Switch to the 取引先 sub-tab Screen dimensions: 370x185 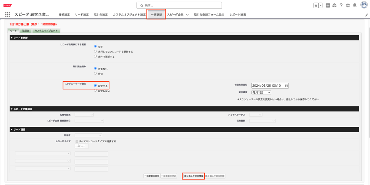pyautogui.click(x=26, y=31)
